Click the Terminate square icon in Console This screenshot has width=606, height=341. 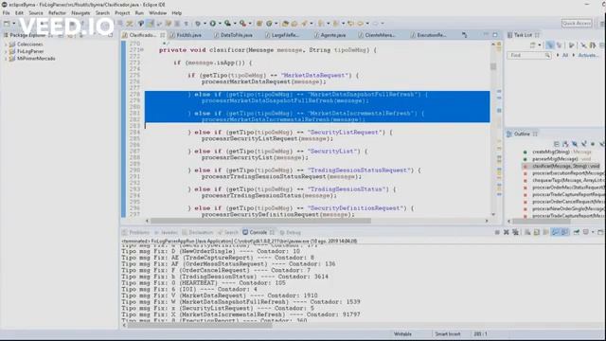(x=497, y=232)
